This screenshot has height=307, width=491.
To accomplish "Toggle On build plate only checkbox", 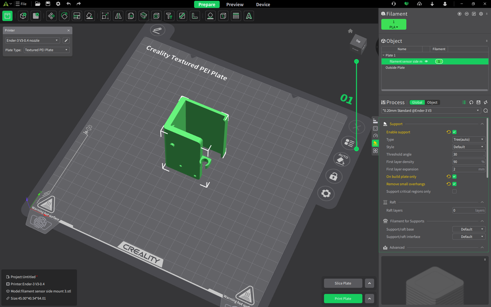I will pyautogui.click(x=454, y=177).
